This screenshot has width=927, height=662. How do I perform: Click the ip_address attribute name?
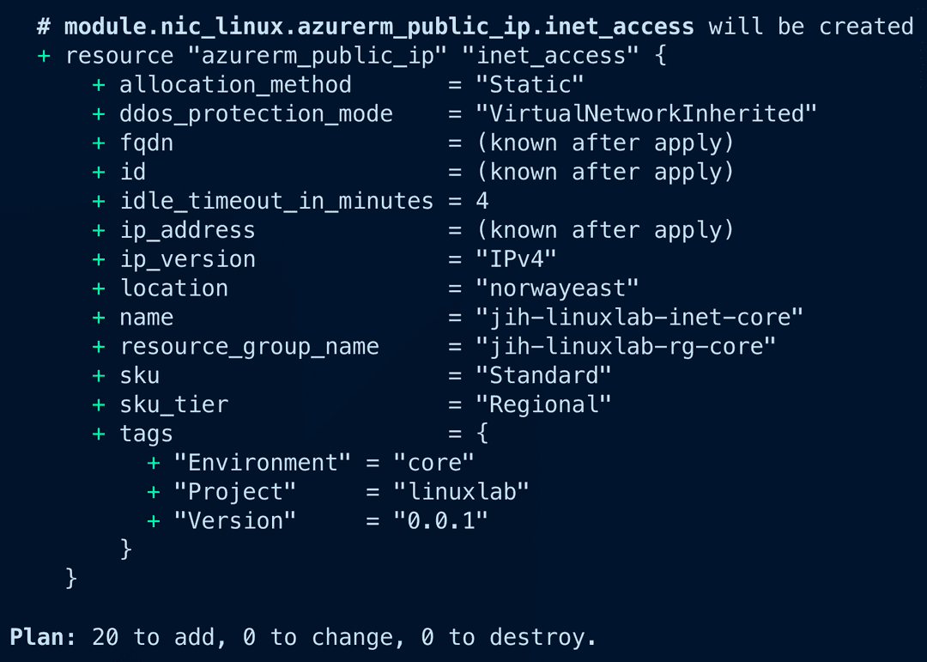187,230
